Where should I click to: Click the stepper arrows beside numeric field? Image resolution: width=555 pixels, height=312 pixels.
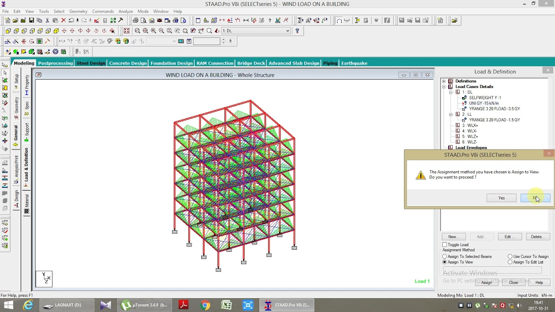224,41
